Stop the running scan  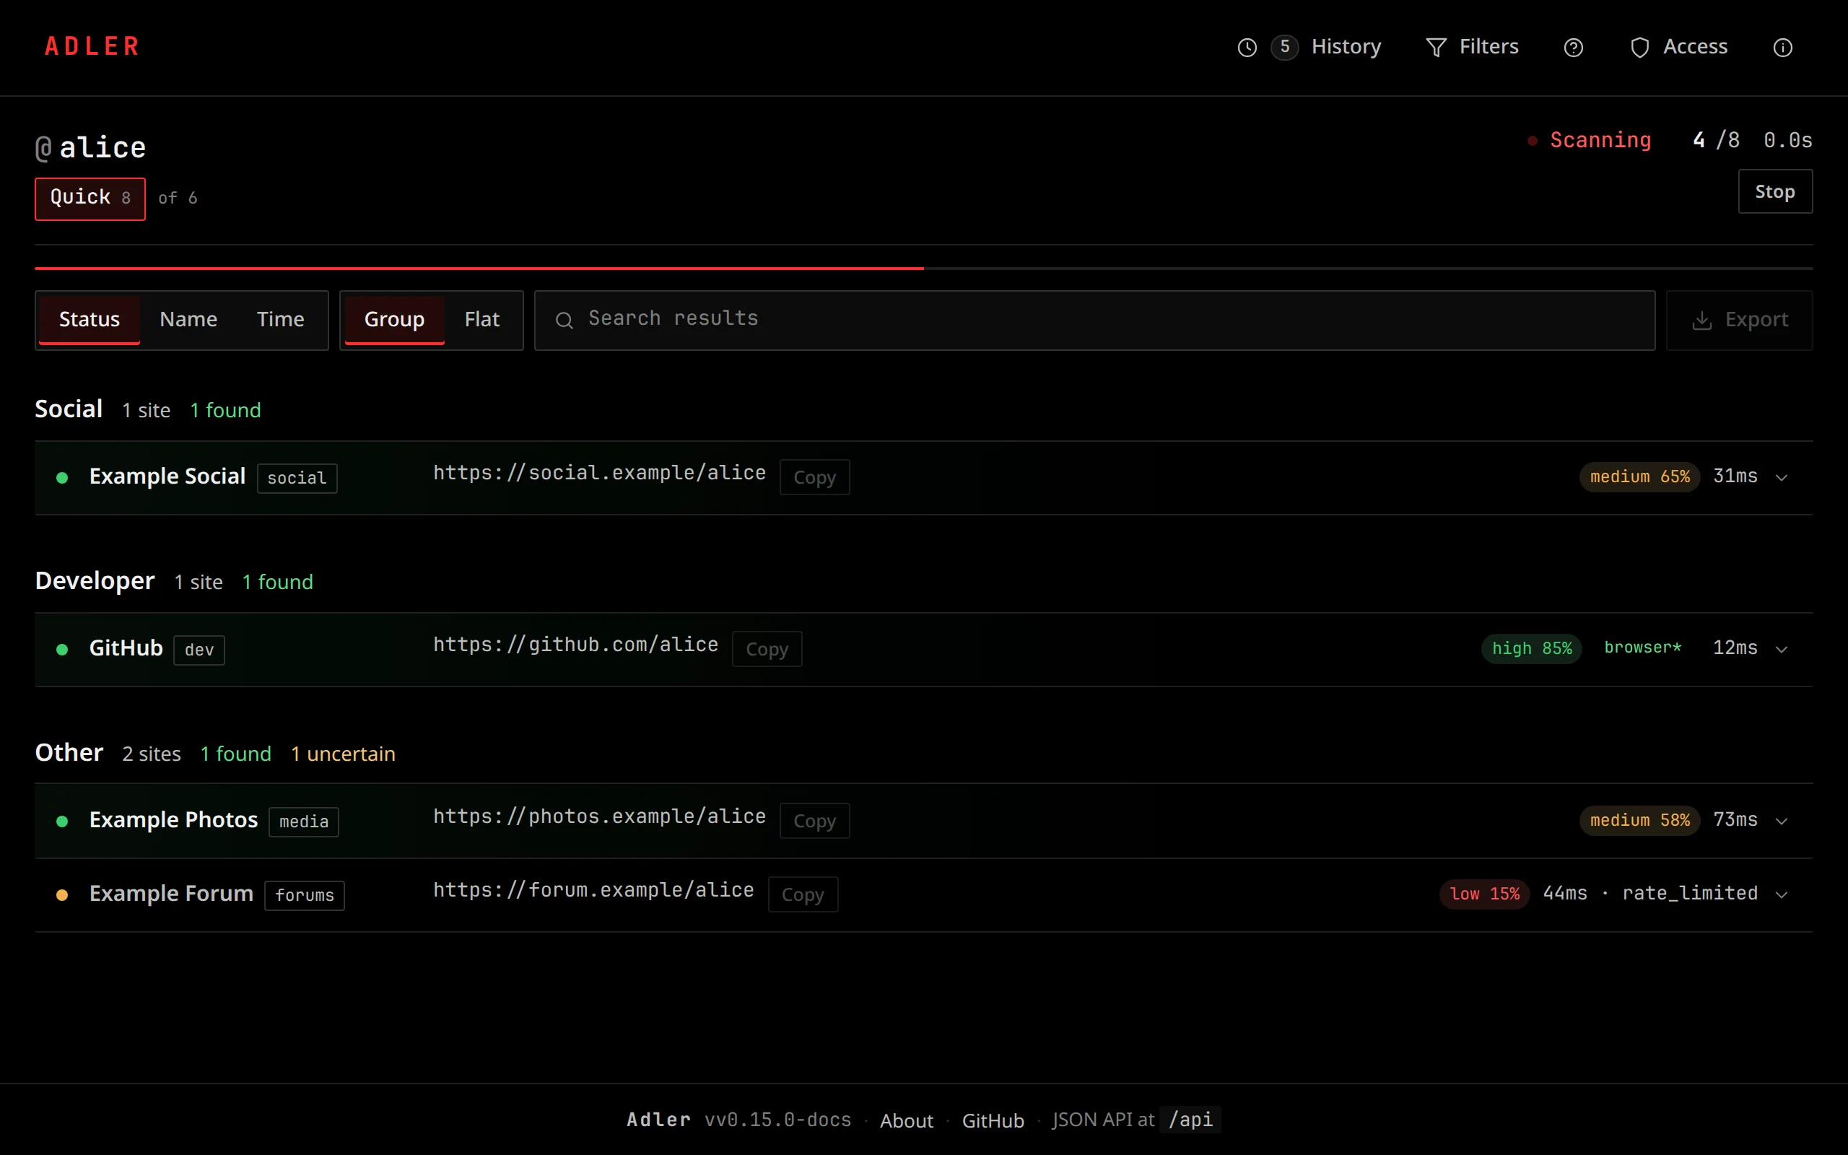(1774, 191)
